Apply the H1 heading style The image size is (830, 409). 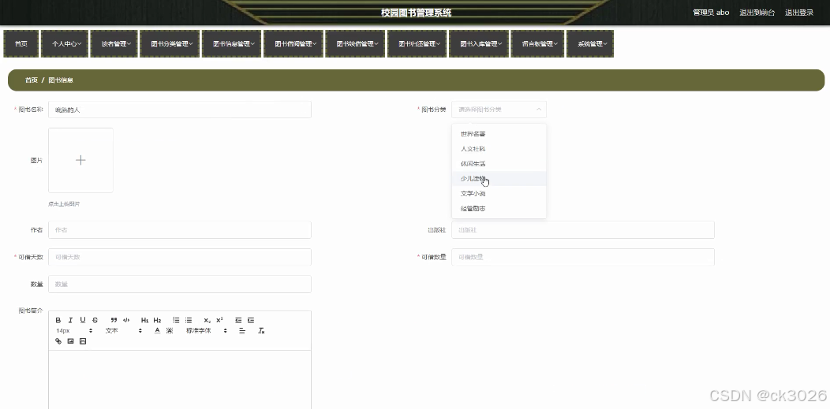click(x=144, y=320)
